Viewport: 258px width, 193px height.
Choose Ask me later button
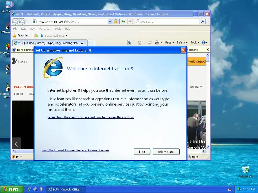[166, 152]
